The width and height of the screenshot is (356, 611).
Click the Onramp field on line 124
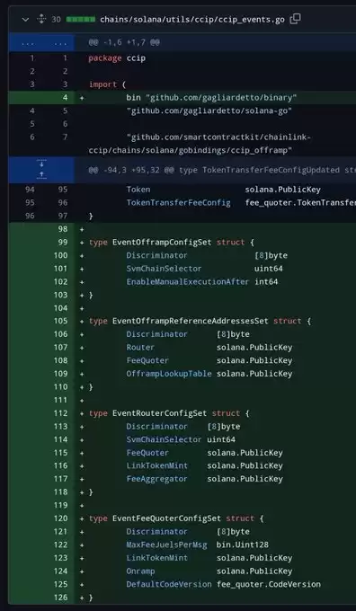tap(140, 571)
